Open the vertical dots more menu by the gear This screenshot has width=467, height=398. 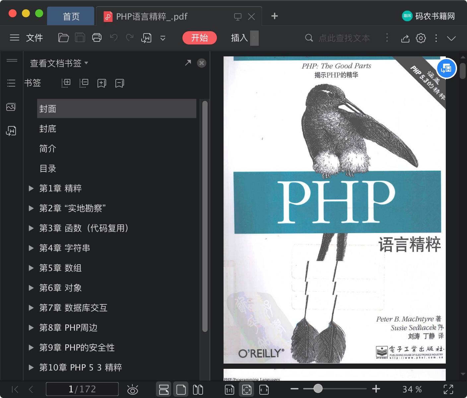point(436,38)
